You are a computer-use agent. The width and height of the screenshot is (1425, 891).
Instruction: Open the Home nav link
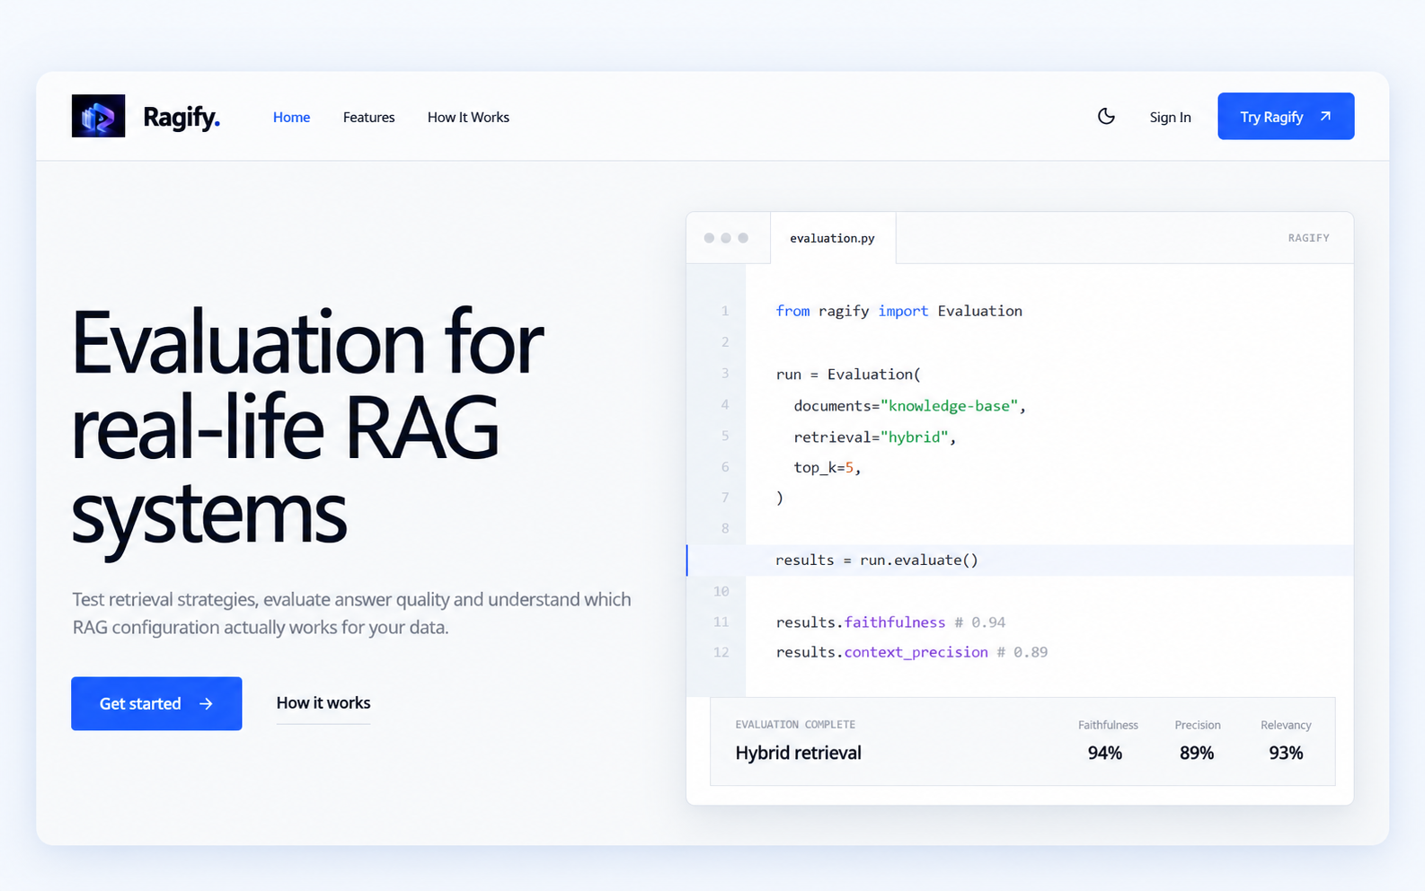point(291,117)
